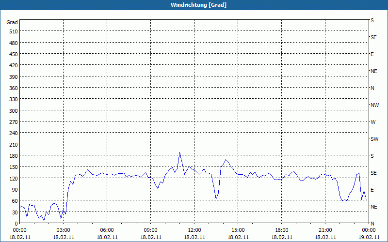Click the Windrichtung [Grad] chart title

198,5
